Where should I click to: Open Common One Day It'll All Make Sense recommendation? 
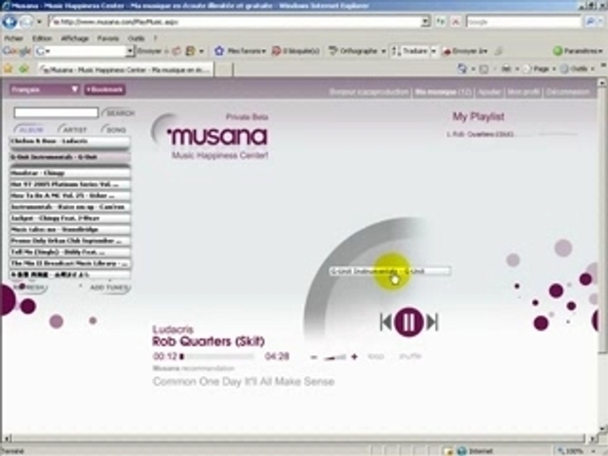point(243,381)
